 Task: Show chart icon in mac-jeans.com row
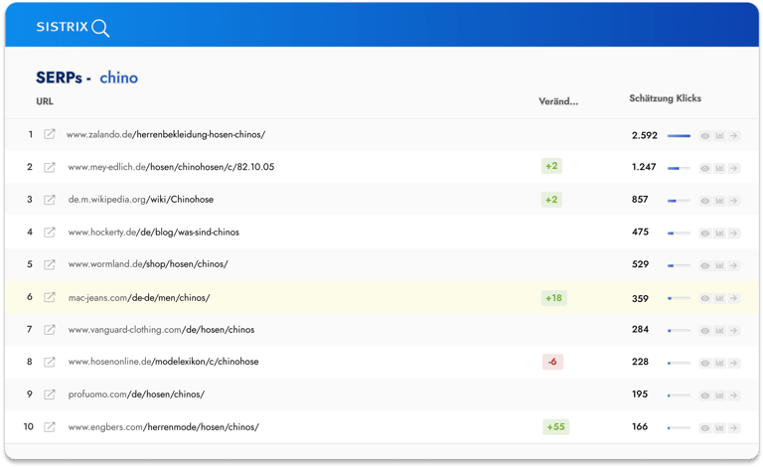tap(719, 298)
